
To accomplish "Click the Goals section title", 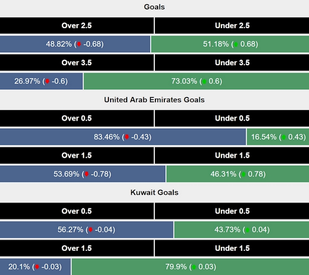I will click(154, 7).
